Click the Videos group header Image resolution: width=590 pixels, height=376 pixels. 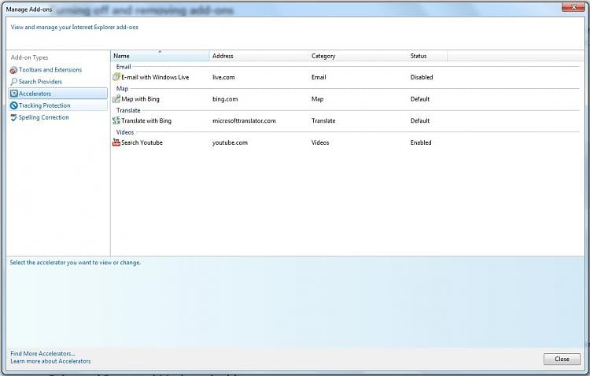125,132
